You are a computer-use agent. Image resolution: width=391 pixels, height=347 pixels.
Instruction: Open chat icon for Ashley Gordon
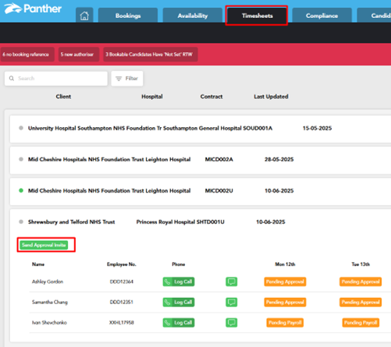tap(231, 281)
